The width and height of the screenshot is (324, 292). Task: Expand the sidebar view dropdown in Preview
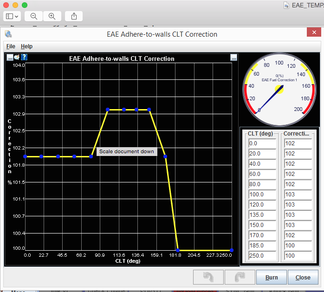[x=13, y=16]
